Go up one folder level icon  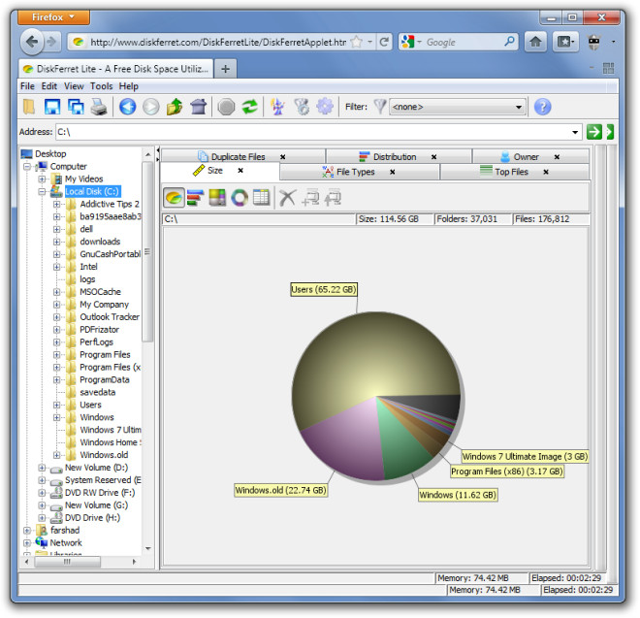pos(175,107)
